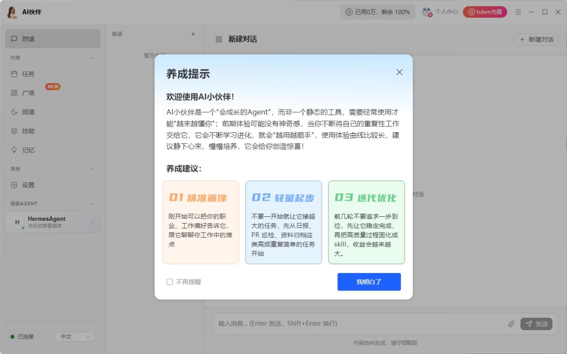Image resolution: width=567 pixels, height=354 pixels.
Task: Click the layers icon beside 技能
Action: click(x=14, y=131)
